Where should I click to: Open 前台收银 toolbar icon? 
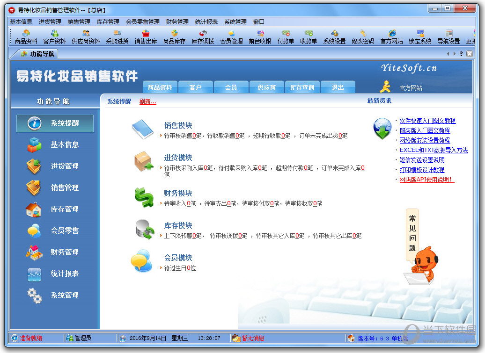click(260, 37)
